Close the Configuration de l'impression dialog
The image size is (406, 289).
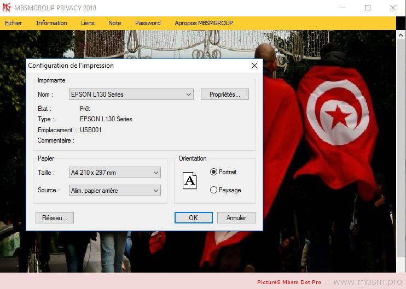(254, 66)
